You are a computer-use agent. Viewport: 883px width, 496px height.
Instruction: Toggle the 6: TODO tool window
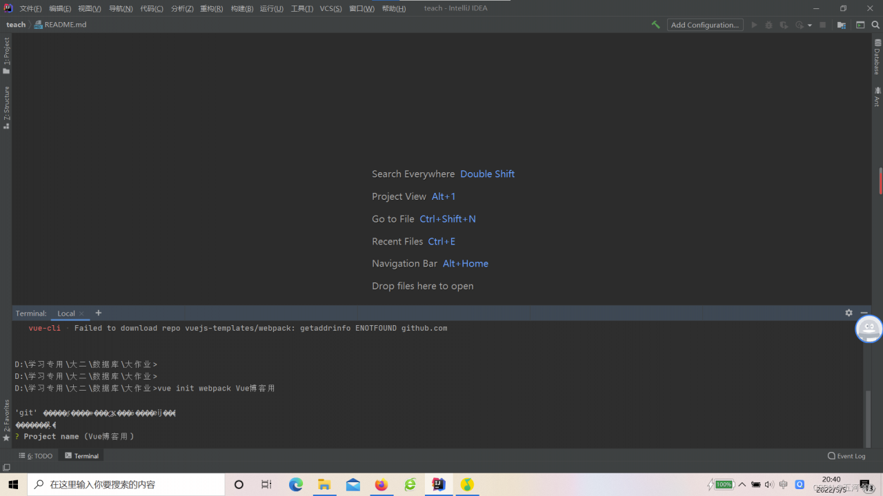point(36,456)
